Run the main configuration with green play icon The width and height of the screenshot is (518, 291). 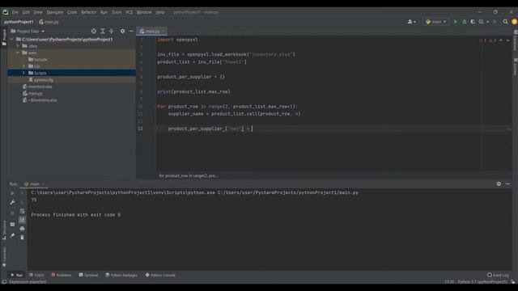pos(456,22)
